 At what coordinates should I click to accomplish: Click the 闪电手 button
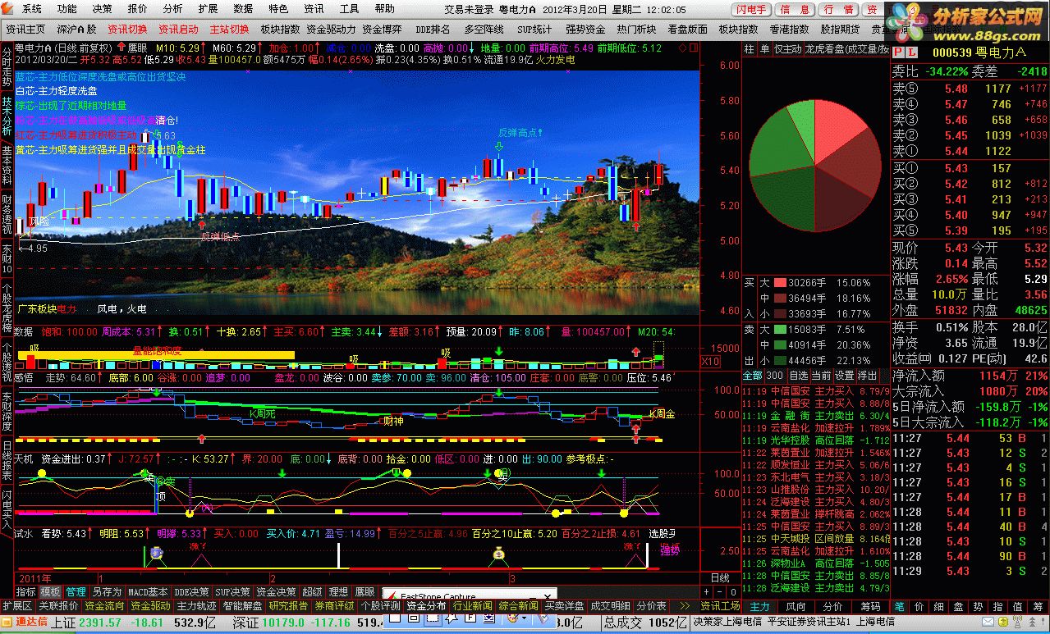pyautogui.click(x=751, y=10)
